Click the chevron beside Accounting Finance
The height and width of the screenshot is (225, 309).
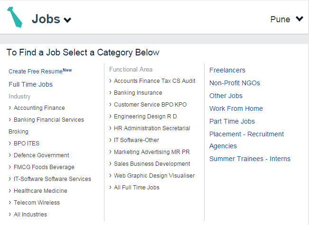tap(10, 108)
